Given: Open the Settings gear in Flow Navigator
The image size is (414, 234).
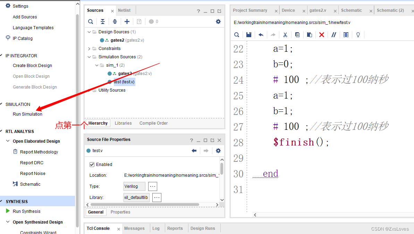Looking at the screenshot, I should coord(8,6).
